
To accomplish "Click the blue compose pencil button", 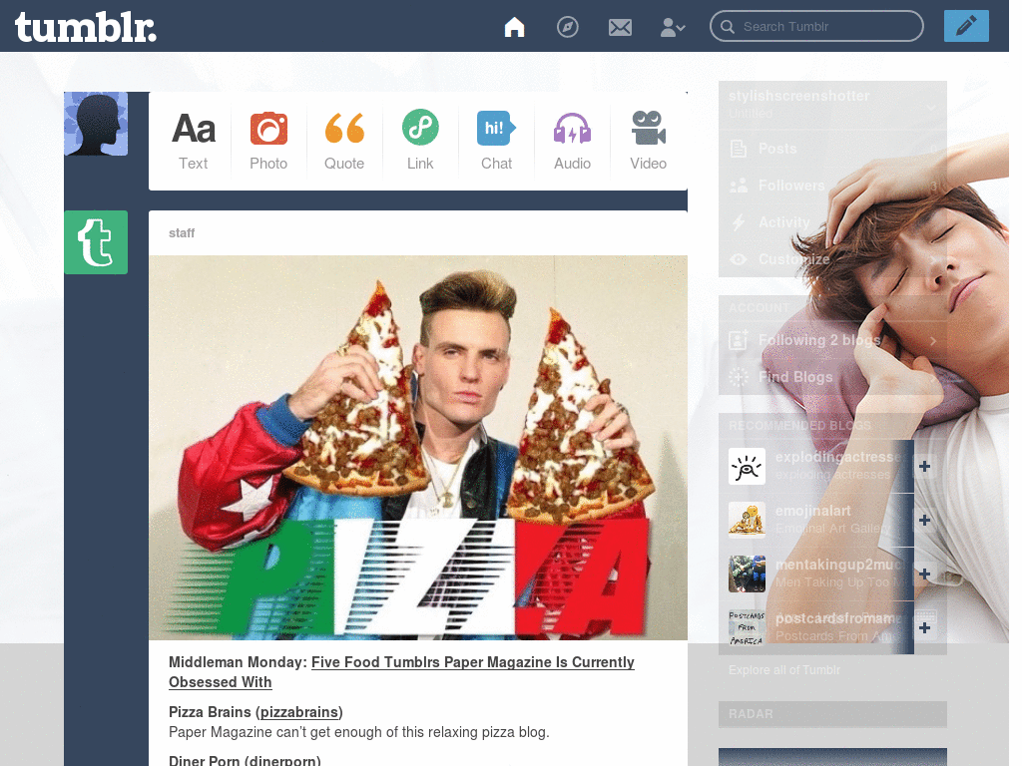I will [966, 26].
